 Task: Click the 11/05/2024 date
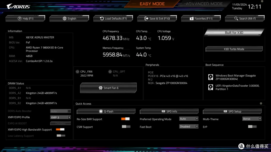[x=239, y=5]
